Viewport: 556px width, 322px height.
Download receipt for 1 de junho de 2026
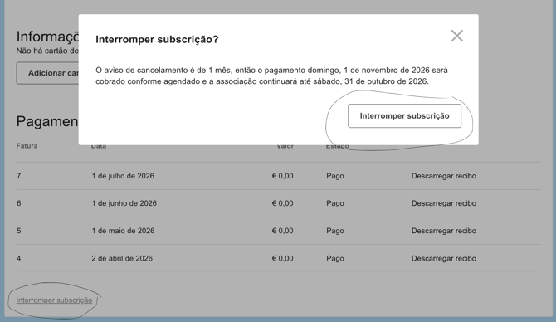[444, 203]
